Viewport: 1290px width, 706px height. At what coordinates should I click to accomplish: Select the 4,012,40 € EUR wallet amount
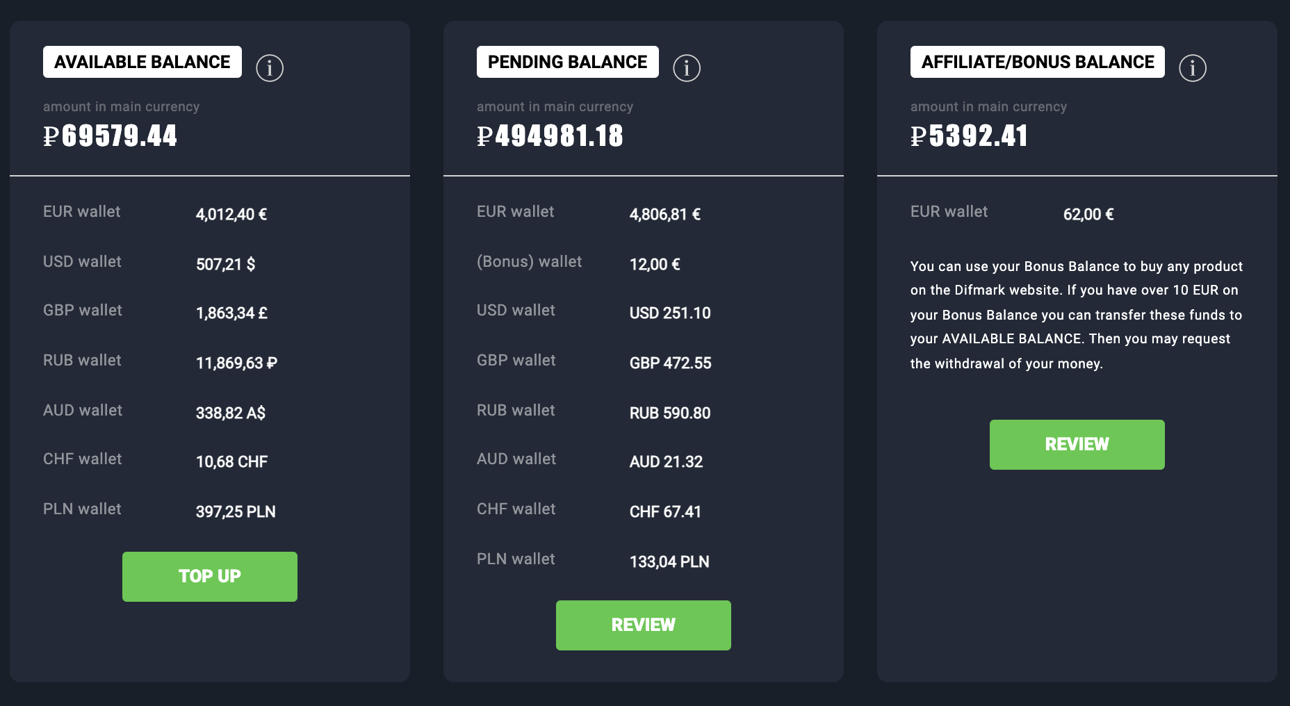click(x=231, y=214)
